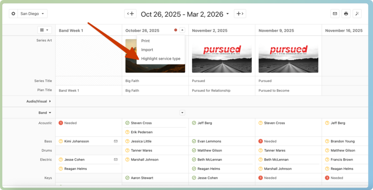This screenshot has height=190, width=373.
Task: Click the Needed alert icon in Acoustic row
Action: coord(61,123)
